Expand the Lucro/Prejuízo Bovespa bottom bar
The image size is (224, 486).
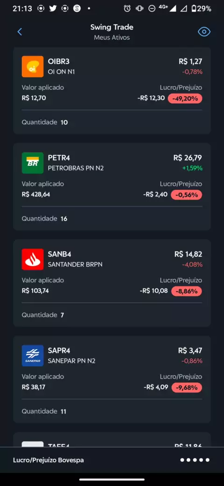point(112,460)
